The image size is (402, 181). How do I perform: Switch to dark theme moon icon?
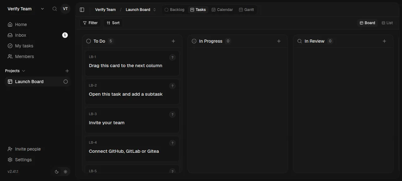(x=57, y=172)
